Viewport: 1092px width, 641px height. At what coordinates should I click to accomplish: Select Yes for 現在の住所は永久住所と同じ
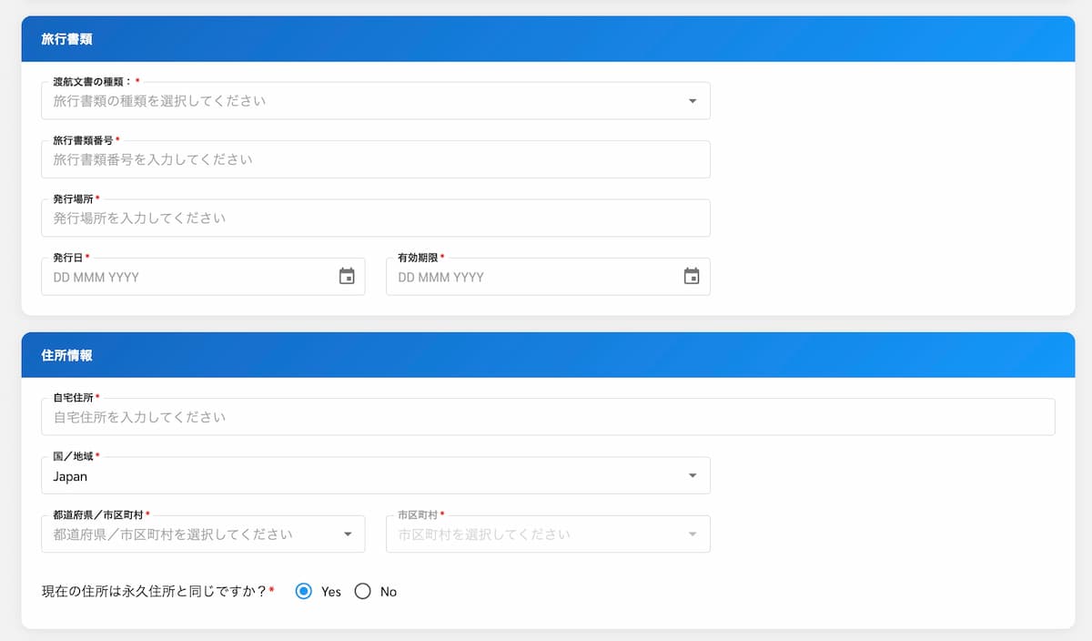click(x=305, y=592)
